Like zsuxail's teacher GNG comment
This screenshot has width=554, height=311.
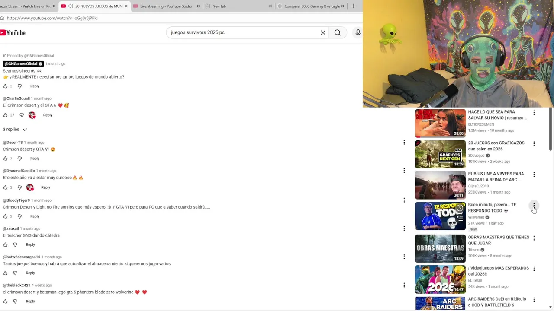pos(6,245)
